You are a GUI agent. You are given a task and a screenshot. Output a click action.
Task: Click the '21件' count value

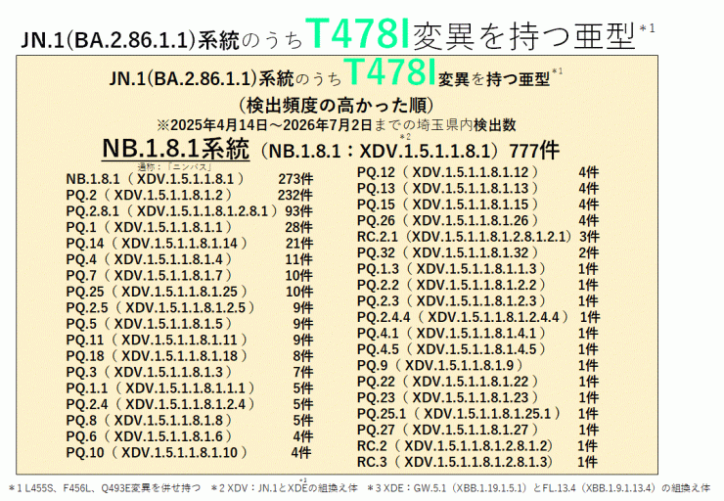pyautogui.click(x=299, y=244)
